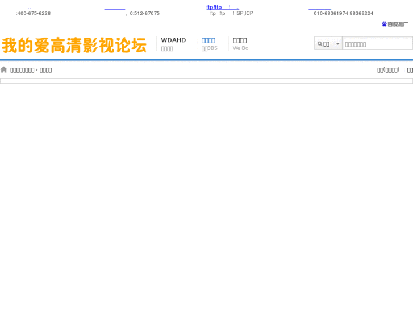Screen dimensions: 413x310
Task: Click the first breadcrumb forum link
Action: click(22, 70)
